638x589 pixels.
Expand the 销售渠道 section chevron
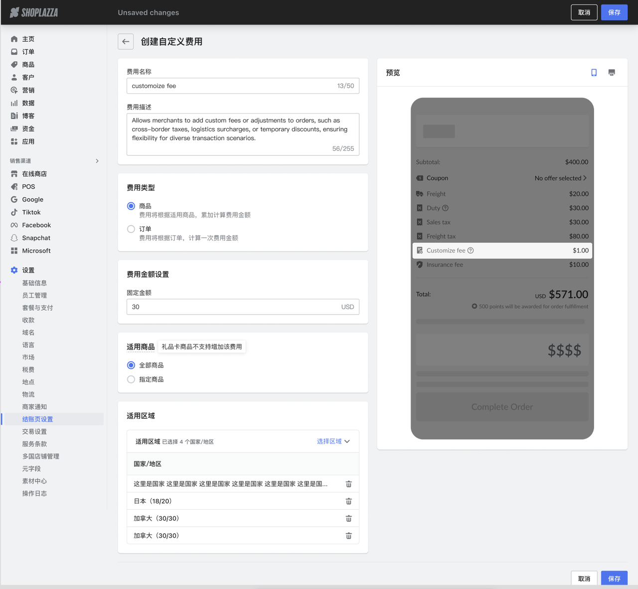pyautogui.click(x=97, y=161)
